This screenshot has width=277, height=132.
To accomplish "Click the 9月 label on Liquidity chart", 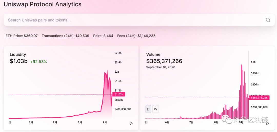I will tap(105, 122).
